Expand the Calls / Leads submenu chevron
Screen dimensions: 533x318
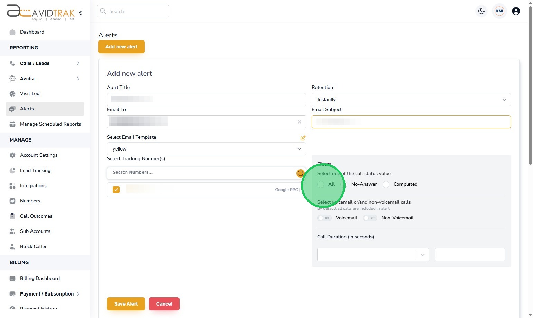[x=78, y=63]
